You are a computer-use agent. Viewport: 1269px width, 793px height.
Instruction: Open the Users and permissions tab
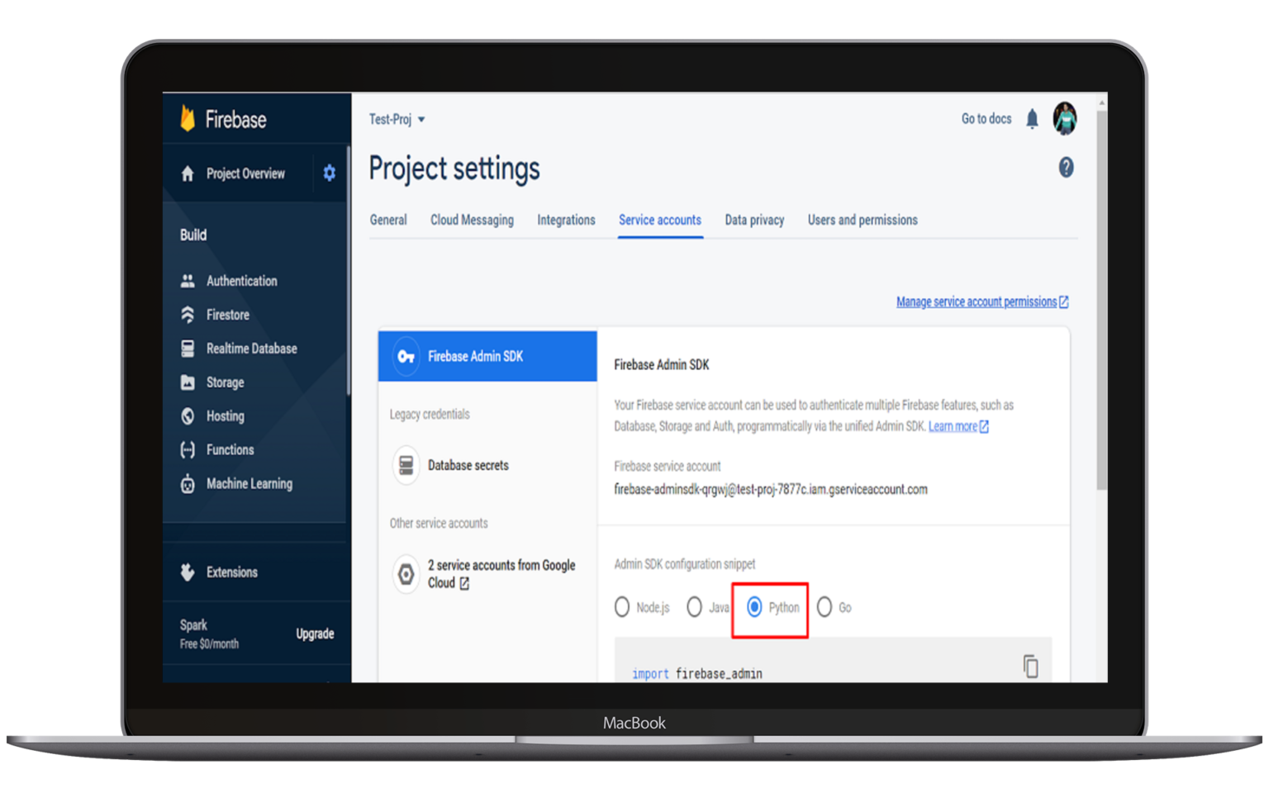[x=863, y=221]
